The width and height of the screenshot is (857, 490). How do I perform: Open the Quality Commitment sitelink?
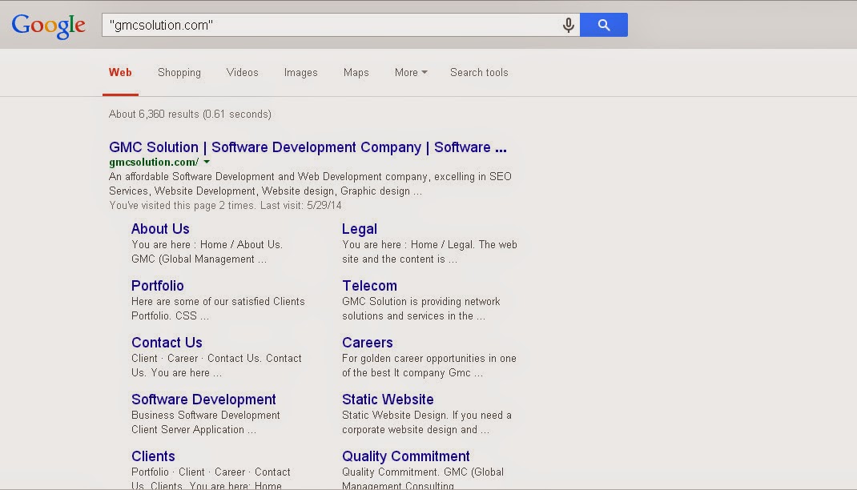click(405, 456)
